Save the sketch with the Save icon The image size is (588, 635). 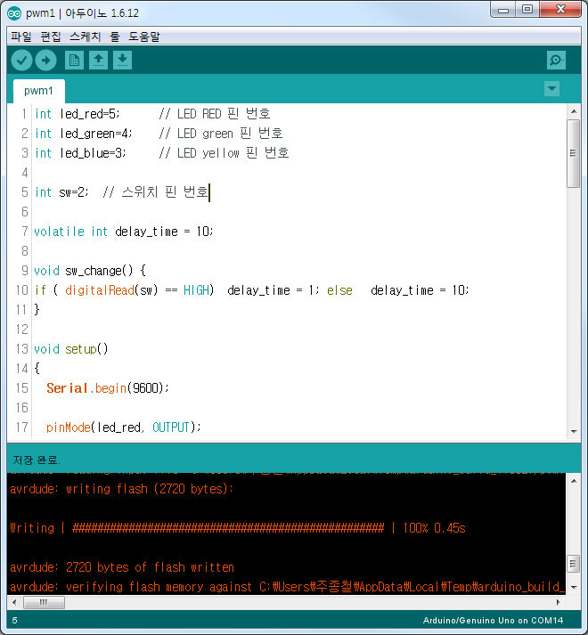click(122, 61)
